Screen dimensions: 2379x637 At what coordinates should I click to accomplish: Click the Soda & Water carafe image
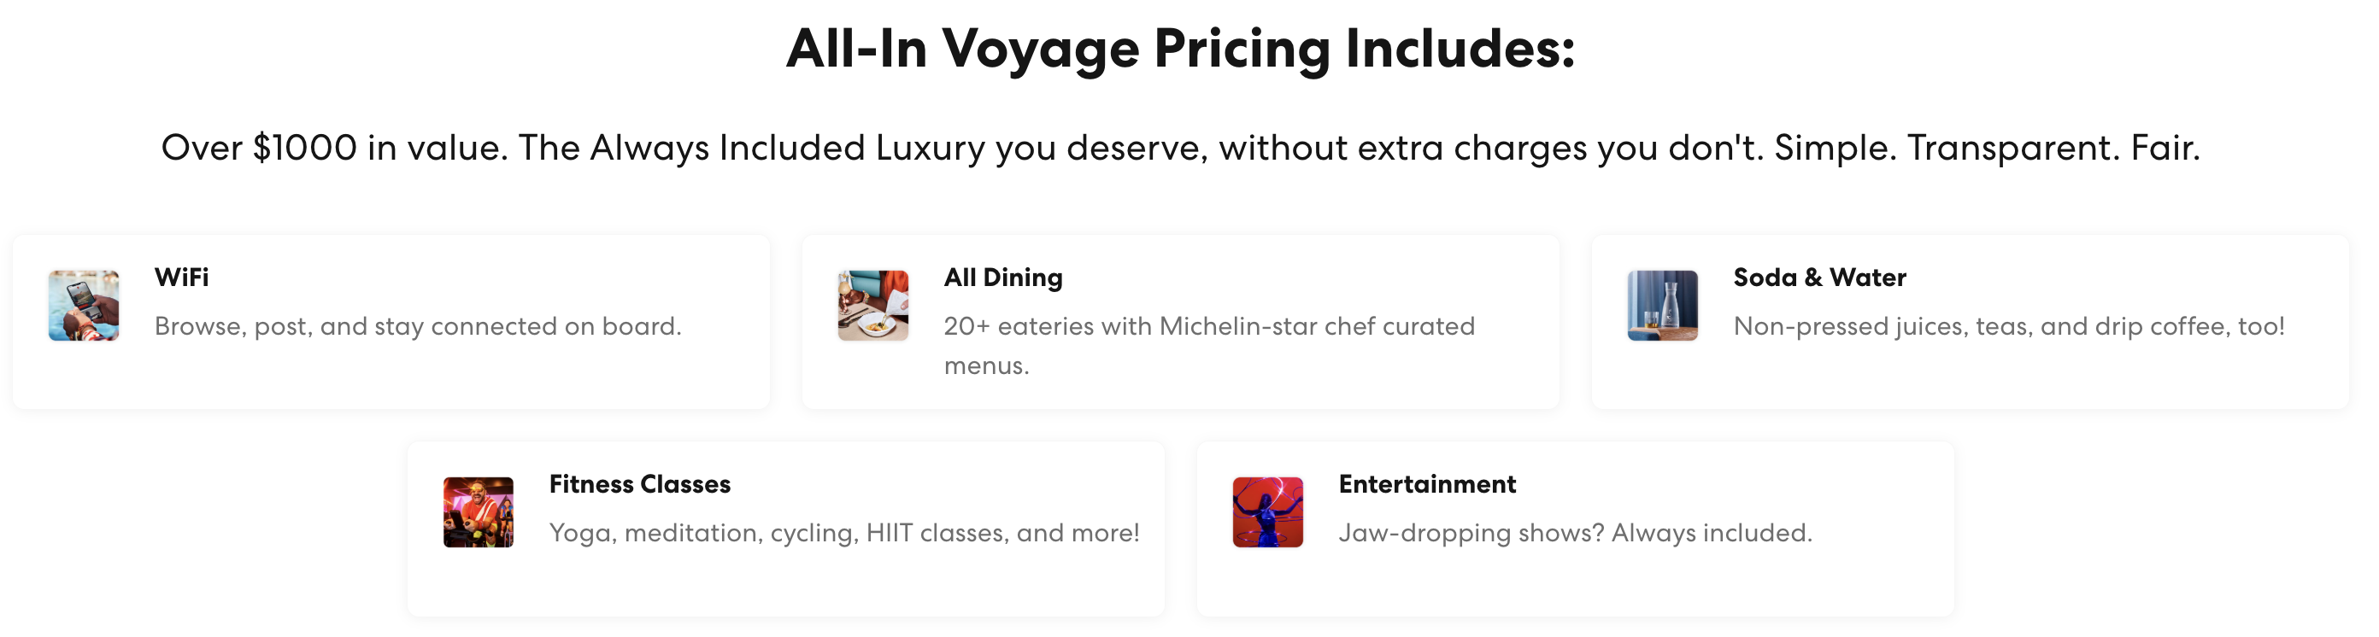tap(1662, 306)
